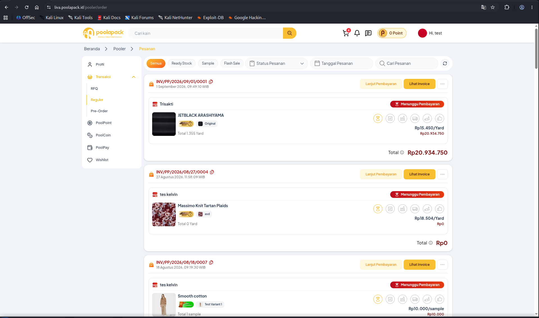Click the refresh orders icon
The width and height of the screenshot is (539, 318).
click(445, 63)
